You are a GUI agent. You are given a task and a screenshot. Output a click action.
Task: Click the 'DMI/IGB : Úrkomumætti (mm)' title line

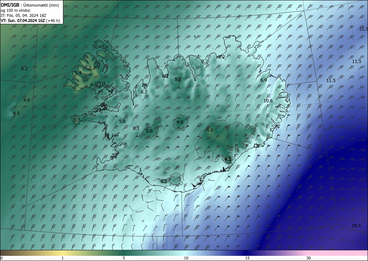tap(30, 5)
